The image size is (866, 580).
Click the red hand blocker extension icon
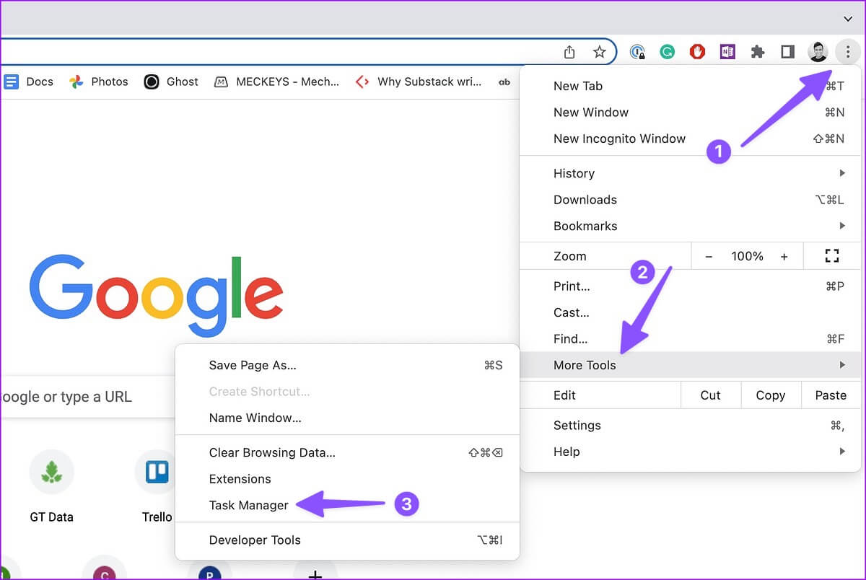697,52
